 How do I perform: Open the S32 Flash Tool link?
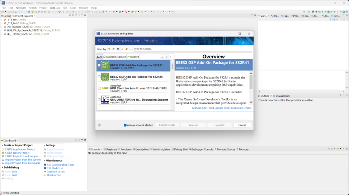(55, 168)
